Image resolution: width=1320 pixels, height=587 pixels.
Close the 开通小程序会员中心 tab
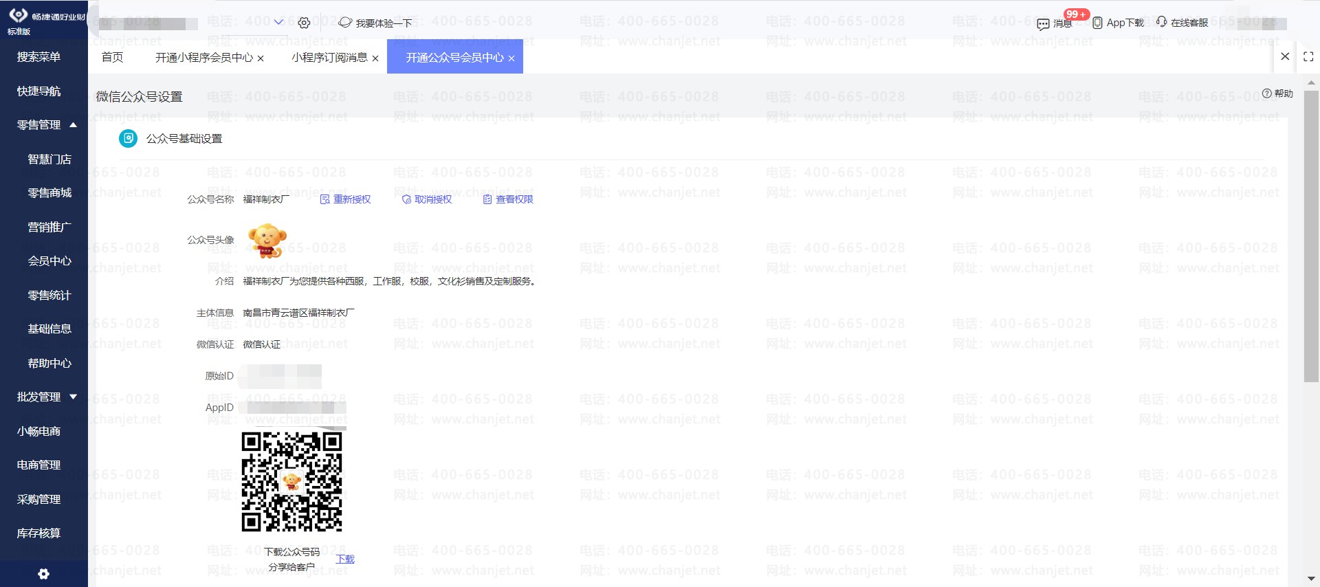click(x=261, y=58)
